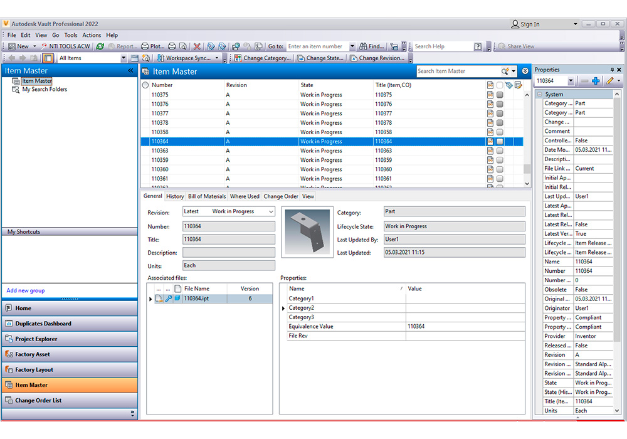Viewport: 627px width, 439px height.
Task: Click the print preview magnifier icon
Action: (x=182, y=46)
